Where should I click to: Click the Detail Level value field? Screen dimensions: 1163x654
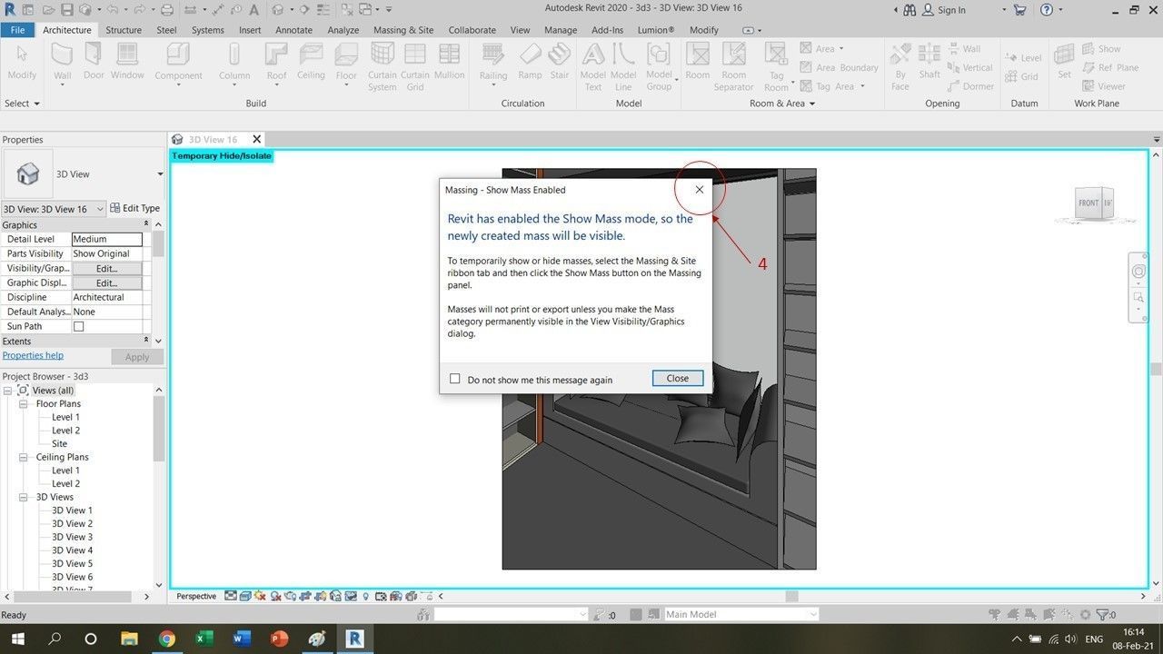tap(107, 240)
